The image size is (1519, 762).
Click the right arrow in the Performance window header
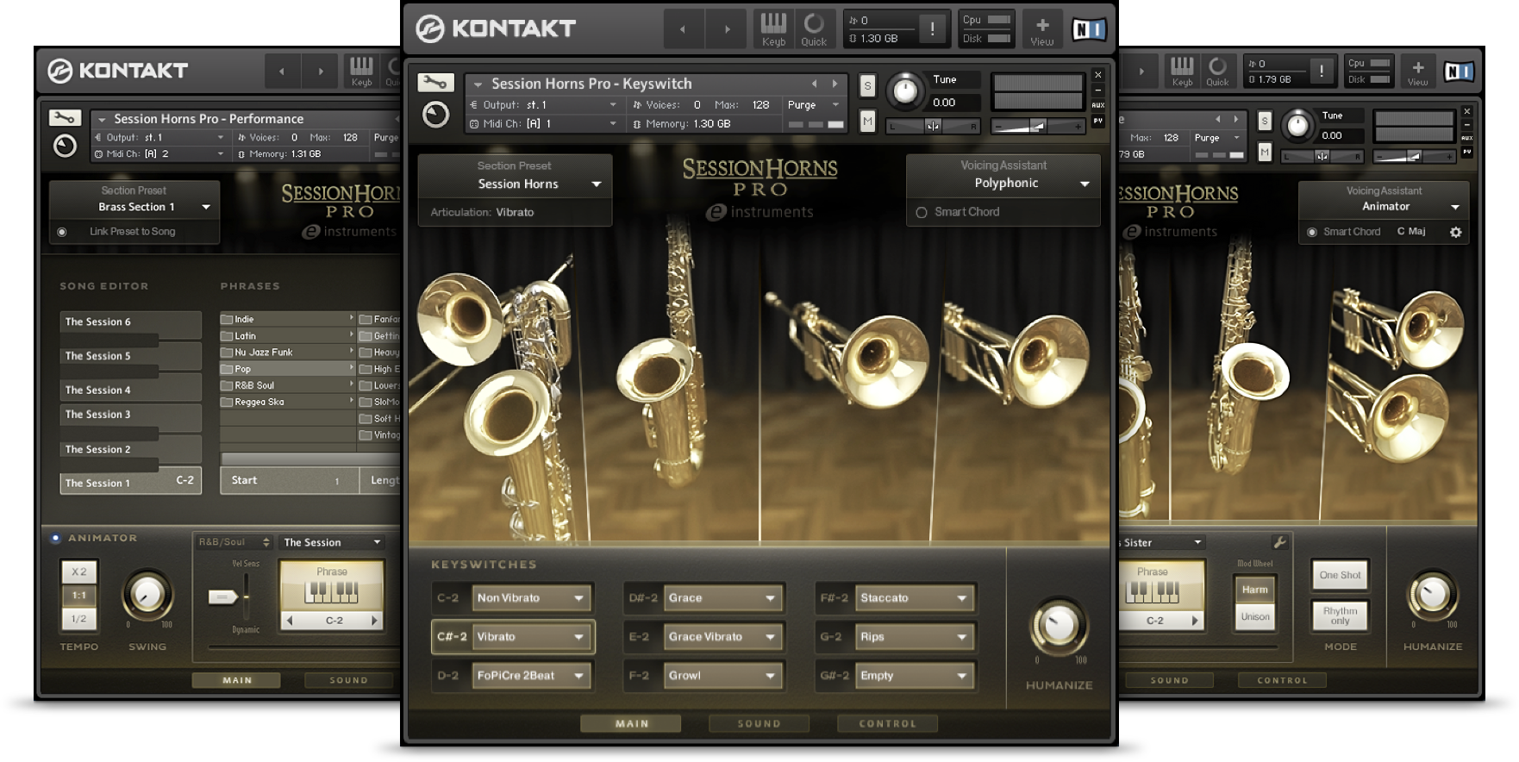coord(321,72)
